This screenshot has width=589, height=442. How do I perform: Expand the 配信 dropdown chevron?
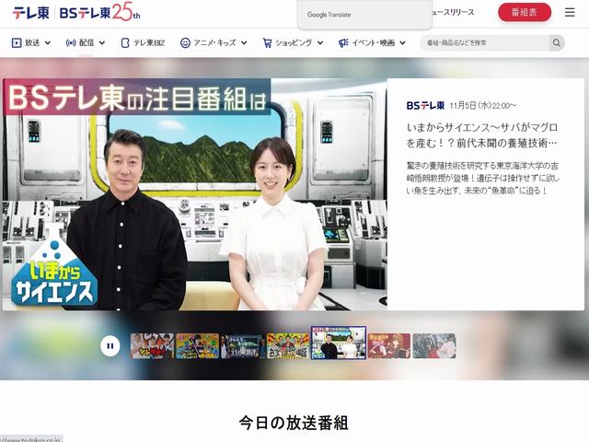point(102,43)
